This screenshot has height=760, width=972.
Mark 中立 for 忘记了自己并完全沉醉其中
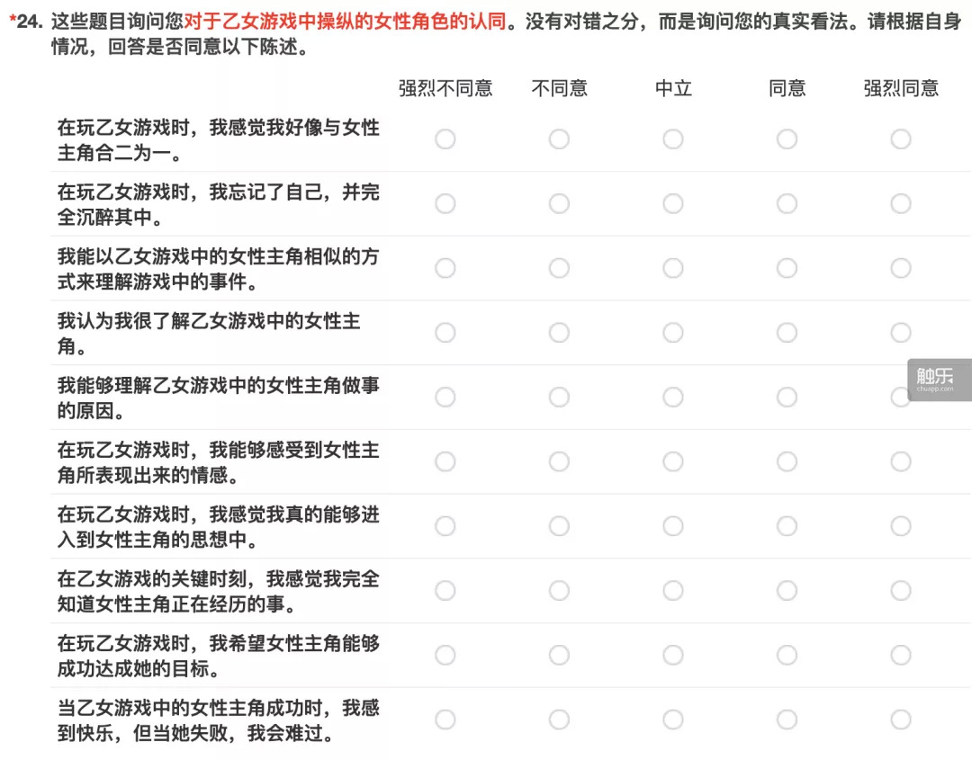673,204
